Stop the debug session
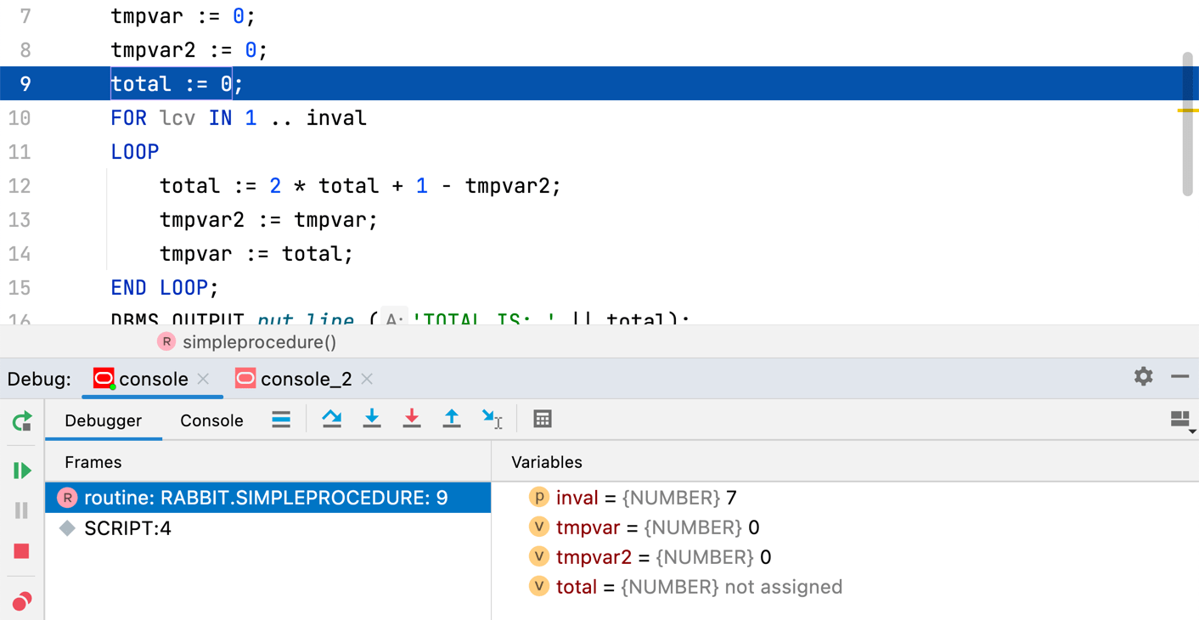 pyautogui.click(x=21, y=550)
